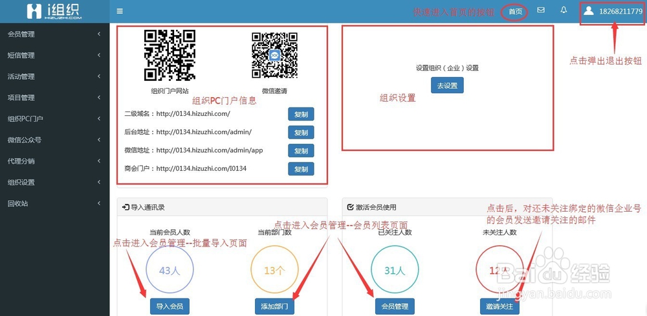Copy the 后台地址 URL
647x316 pixels.
[301, 133]
